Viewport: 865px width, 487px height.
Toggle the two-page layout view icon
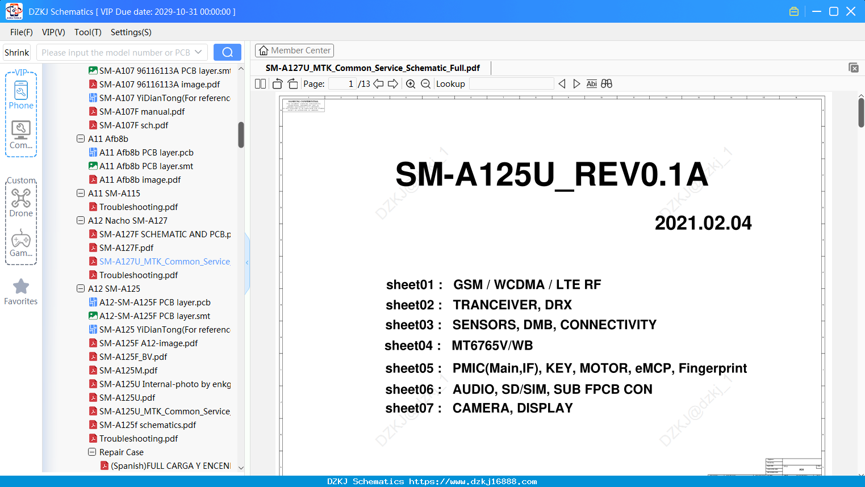[260, 84]
